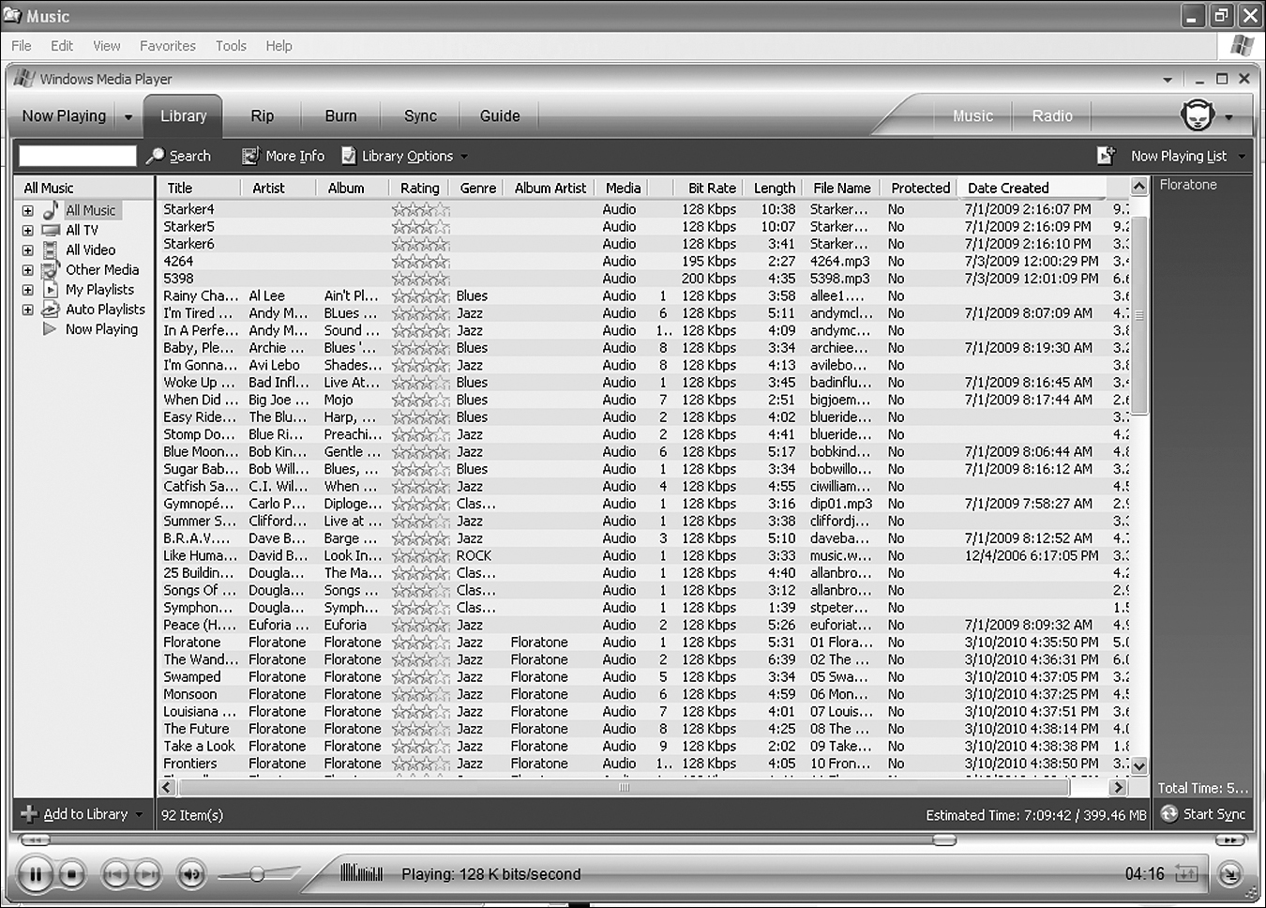Click the Auto Playlists icon in the tree
1266x908 pixels.
51,310
